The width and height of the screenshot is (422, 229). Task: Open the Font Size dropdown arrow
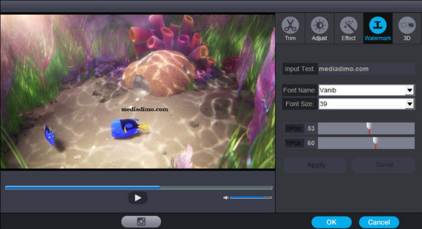tap(410, 104)
